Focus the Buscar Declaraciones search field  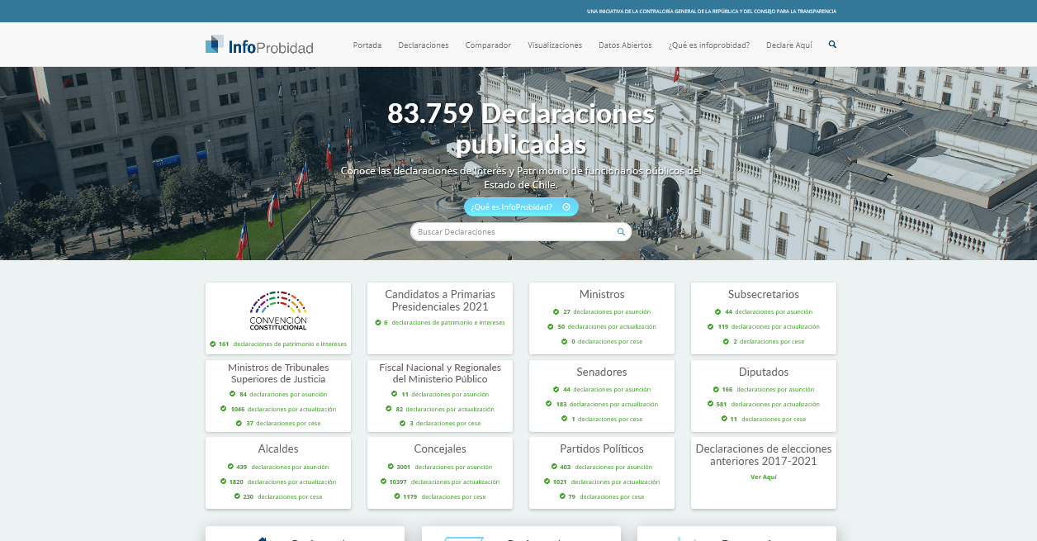[512, 232]
